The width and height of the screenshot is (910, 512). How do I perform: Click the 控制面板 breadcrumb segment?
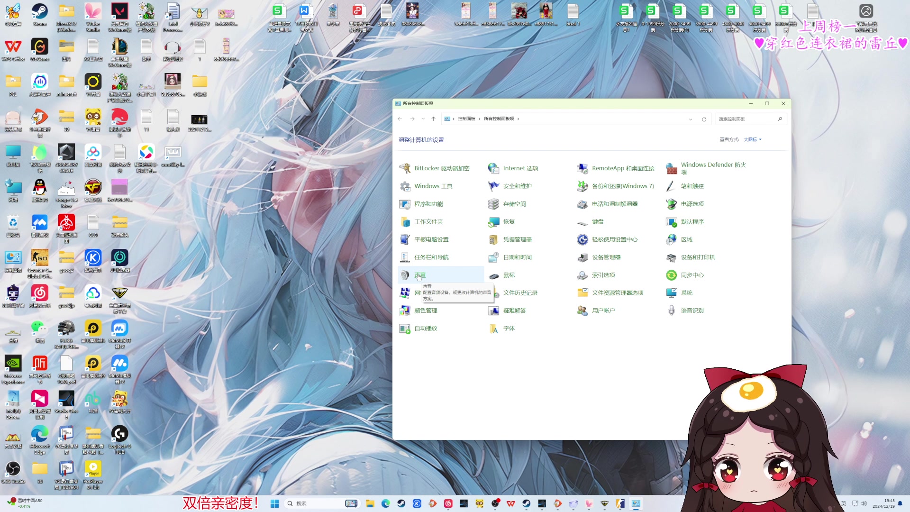tap(466, 119)
